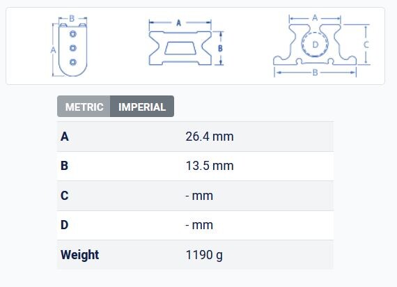This screenshot has width=397, height=287.
Task: Click the diagram with circle D
Action: click(321, 45)
